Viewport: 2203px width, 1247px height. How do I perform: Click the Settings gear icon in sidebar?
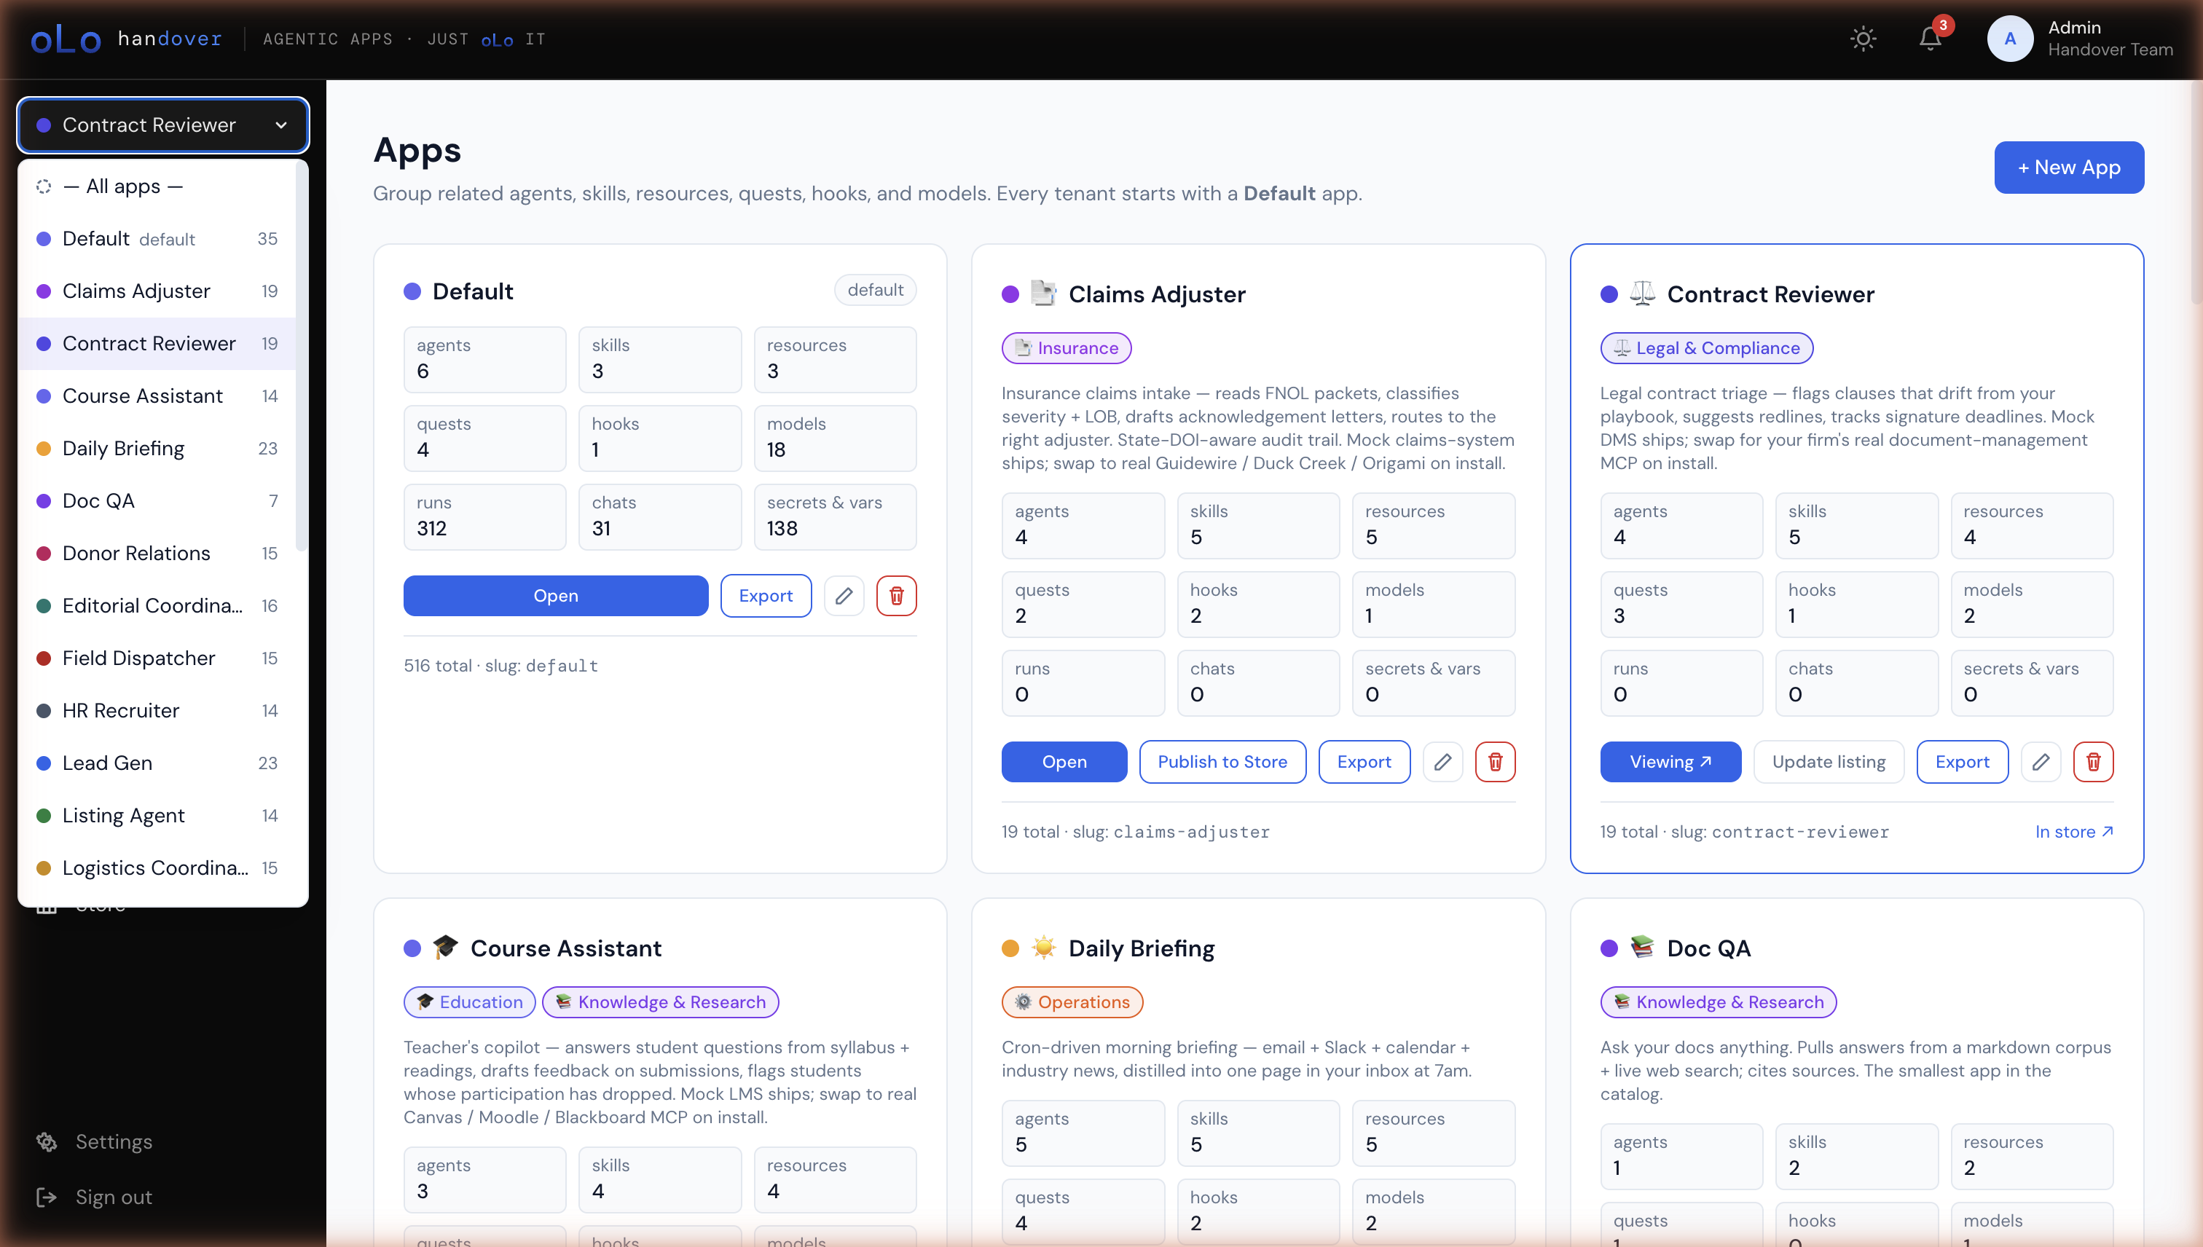click(47, 1141)
